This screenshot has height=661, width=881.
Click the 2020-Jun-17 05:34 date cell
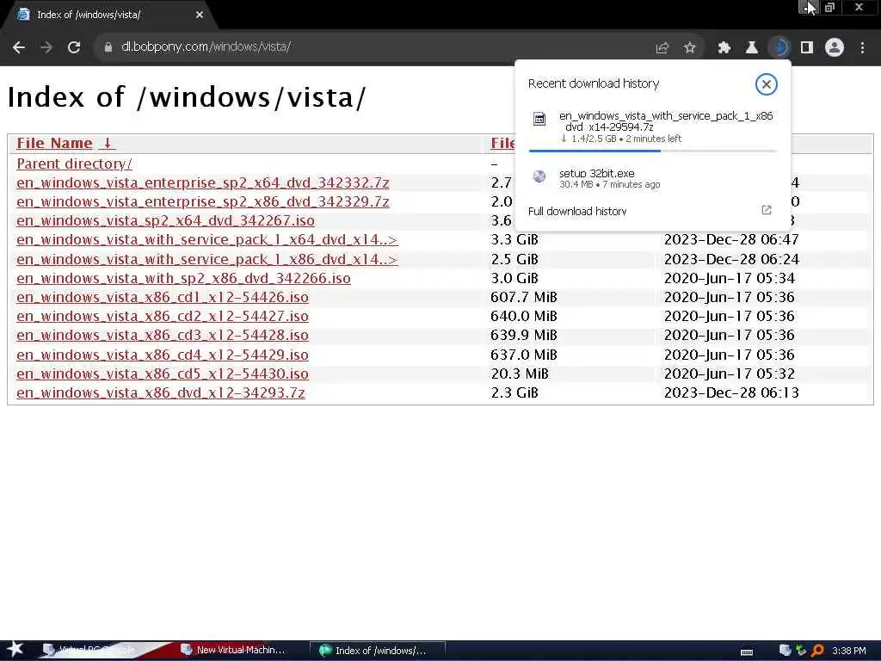pyautogui.click(x=730, y=278)
